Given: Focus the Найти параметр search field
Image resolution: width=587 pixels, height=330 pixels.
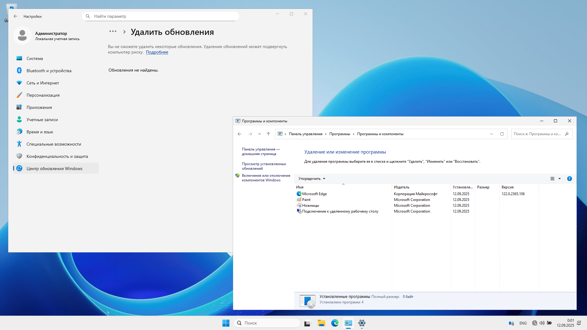Looking at the screenshot, I should 160,16.
